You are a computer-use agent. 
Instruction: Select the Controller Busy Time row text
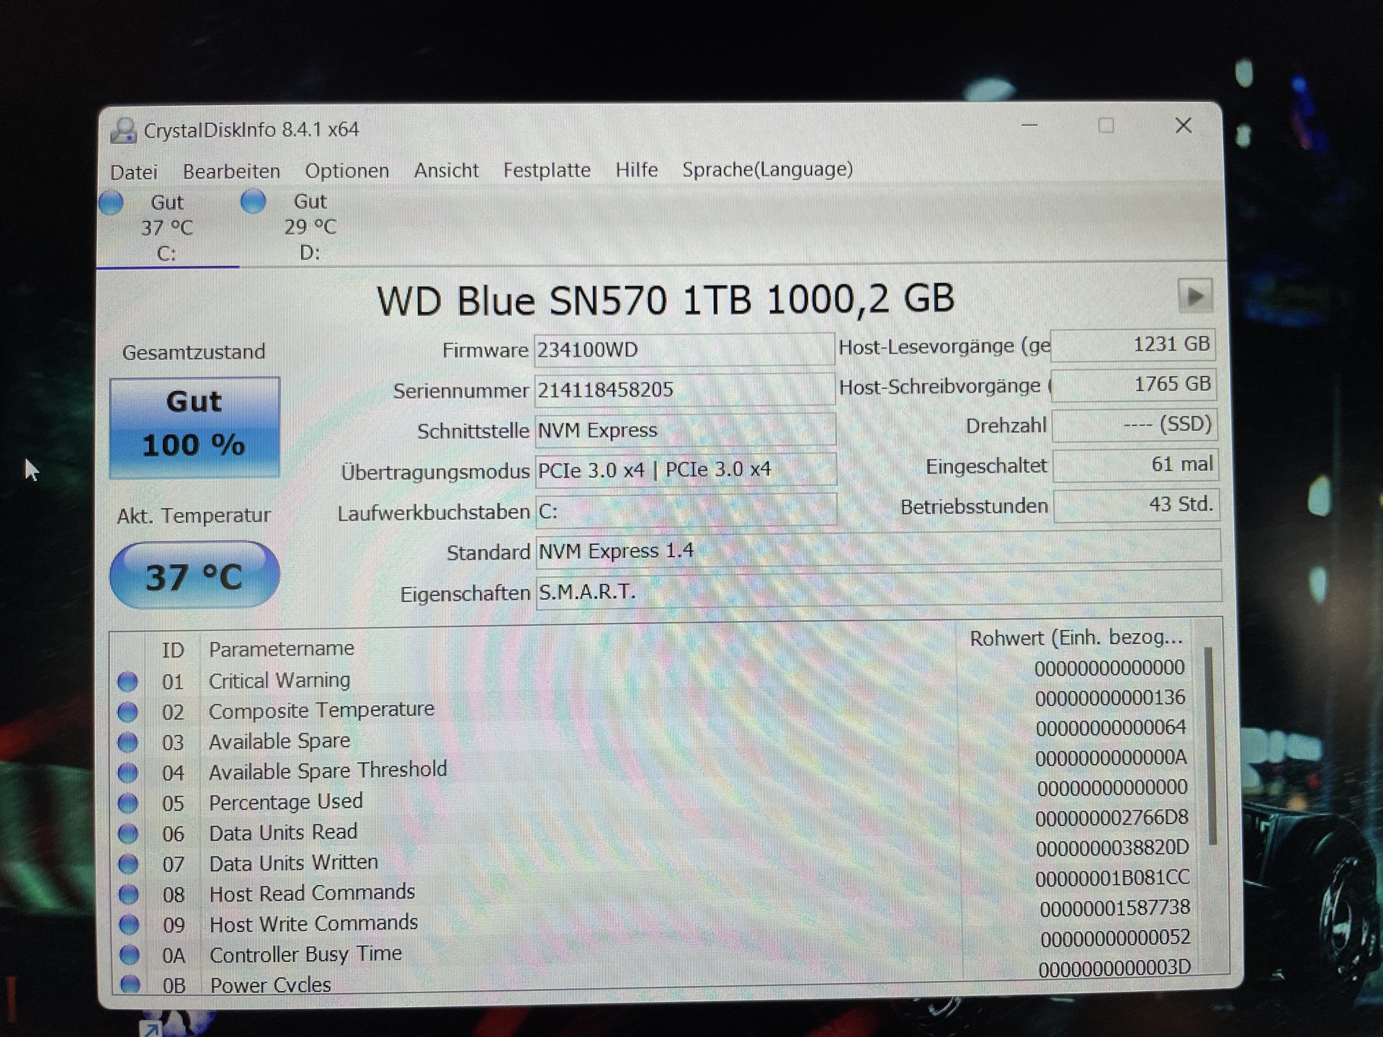pos(305,954)
